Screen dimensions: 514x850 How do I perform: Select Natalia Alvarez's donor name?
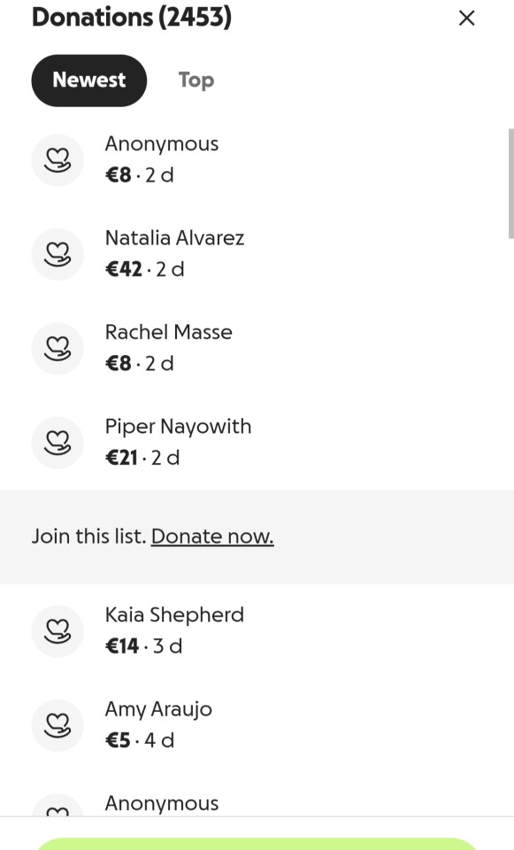coord(174,238)
